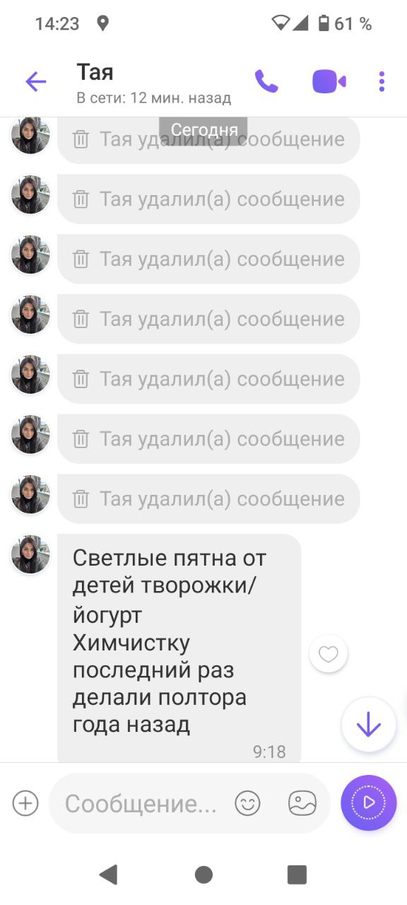Image resolution: width=407 pixels, height=905 pixels.
Task: Tap the message about Светлые пятна
Action: pyautogui.click(x=179, y=649)
